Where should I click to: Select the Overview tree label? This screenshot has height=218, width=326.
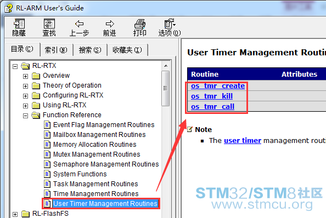click(56, 76)
